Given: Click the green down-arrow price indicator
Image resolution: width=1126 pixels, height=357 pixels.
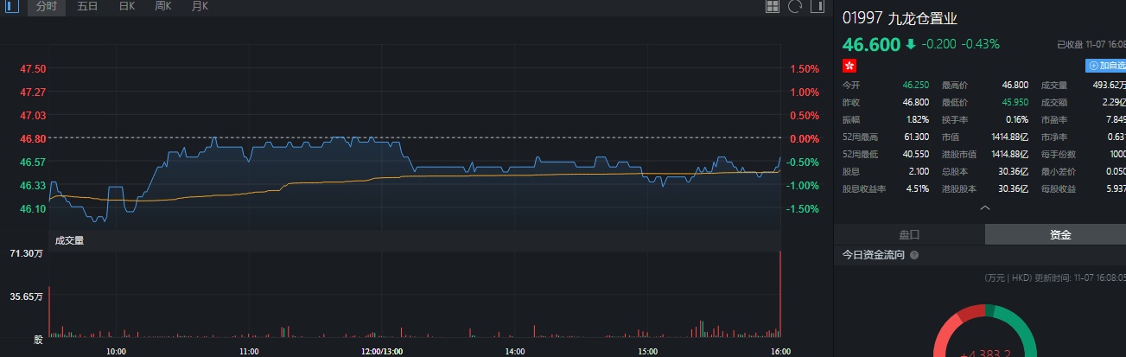Looking at the screenshot, I should (x=910, y=44).
